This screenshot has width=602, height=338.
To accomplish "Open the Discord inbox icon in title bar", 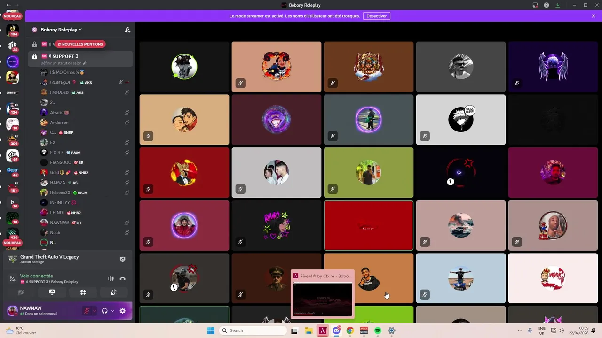I will tap(535, 5).
